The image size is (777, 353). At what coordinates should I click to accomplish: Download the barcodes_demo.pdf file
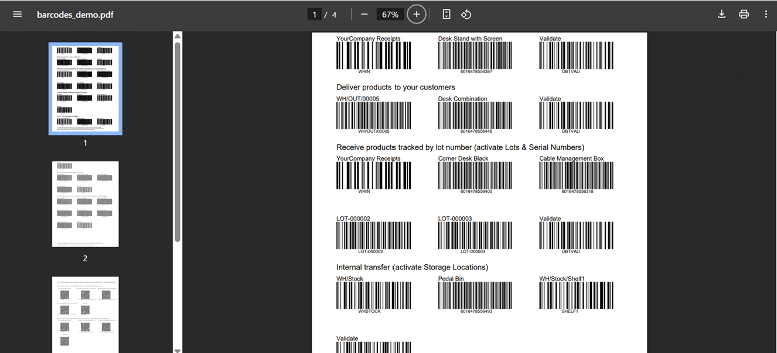722,14
